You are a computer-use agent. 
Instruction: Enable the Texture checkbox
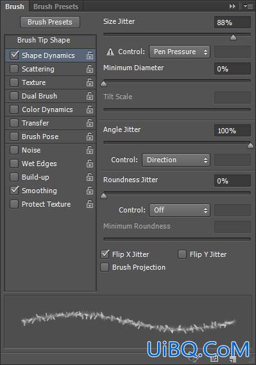click(14, 82)
